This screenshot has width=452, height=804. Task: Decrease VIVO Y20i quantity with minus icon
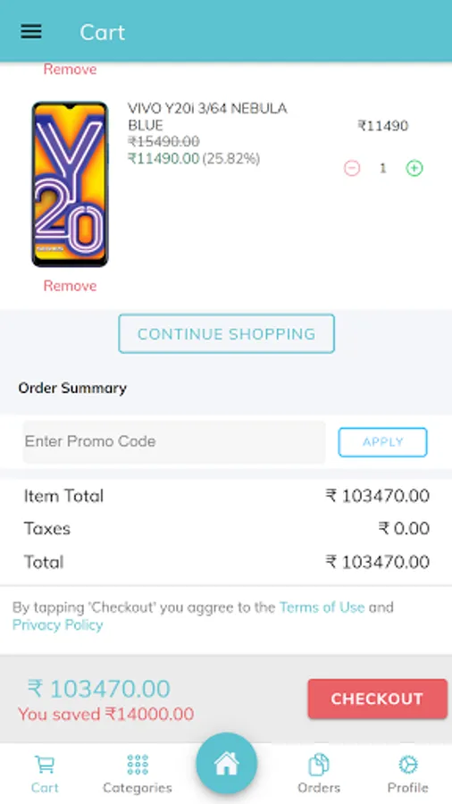[352, 168]
